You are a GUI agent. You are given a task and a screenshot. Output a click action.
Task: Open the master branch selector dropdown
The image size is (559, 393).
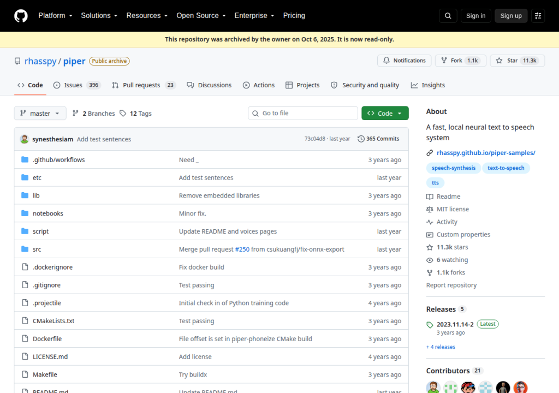[40, 114]
